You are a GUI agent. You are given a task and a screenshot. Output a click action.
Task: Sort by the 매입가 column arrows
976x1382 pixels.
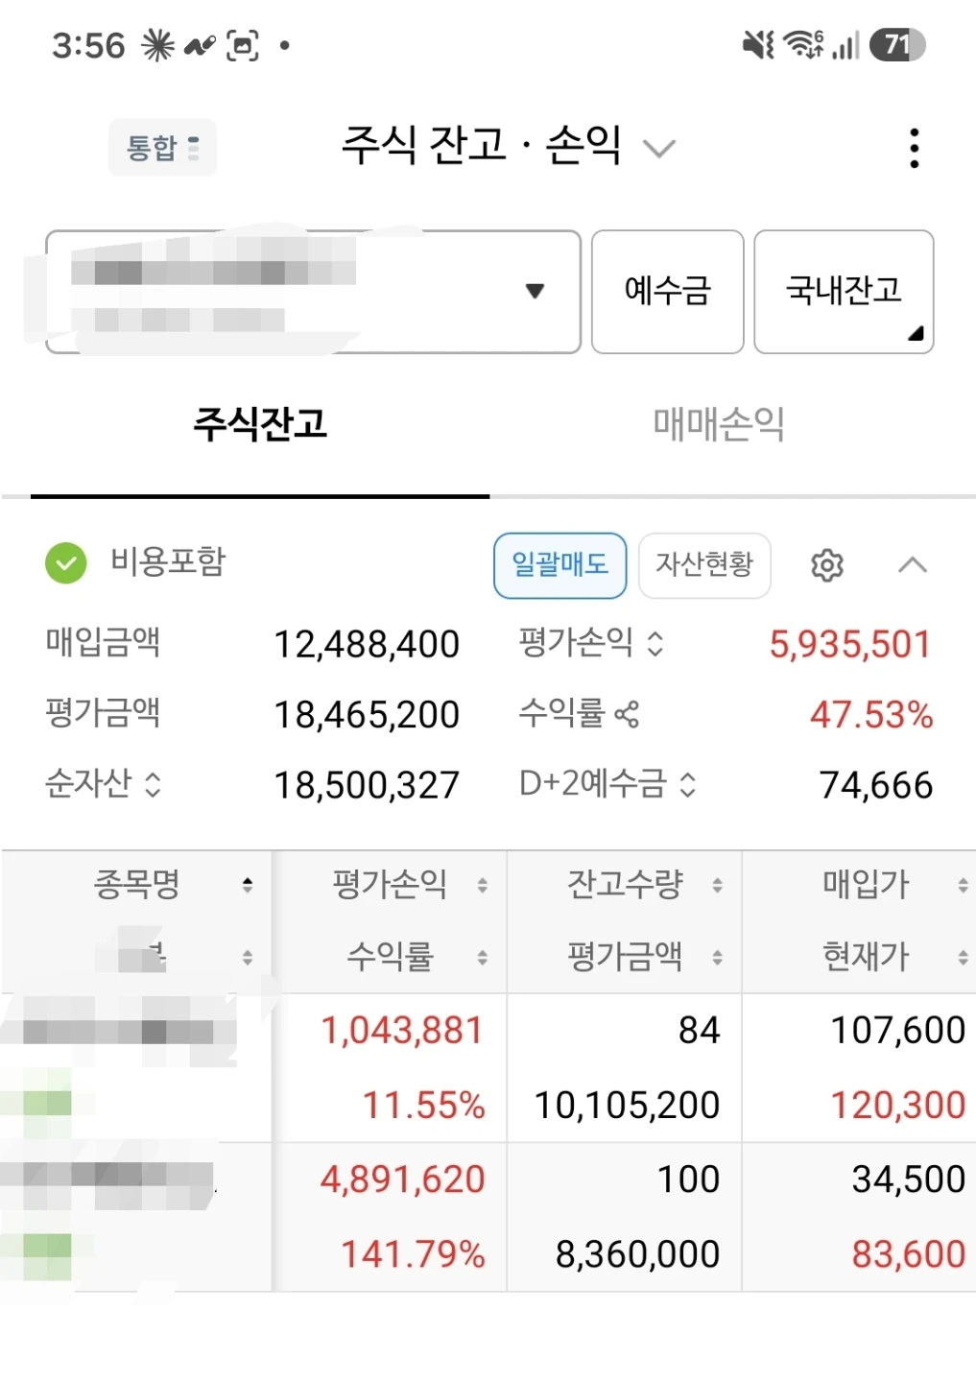963,885
